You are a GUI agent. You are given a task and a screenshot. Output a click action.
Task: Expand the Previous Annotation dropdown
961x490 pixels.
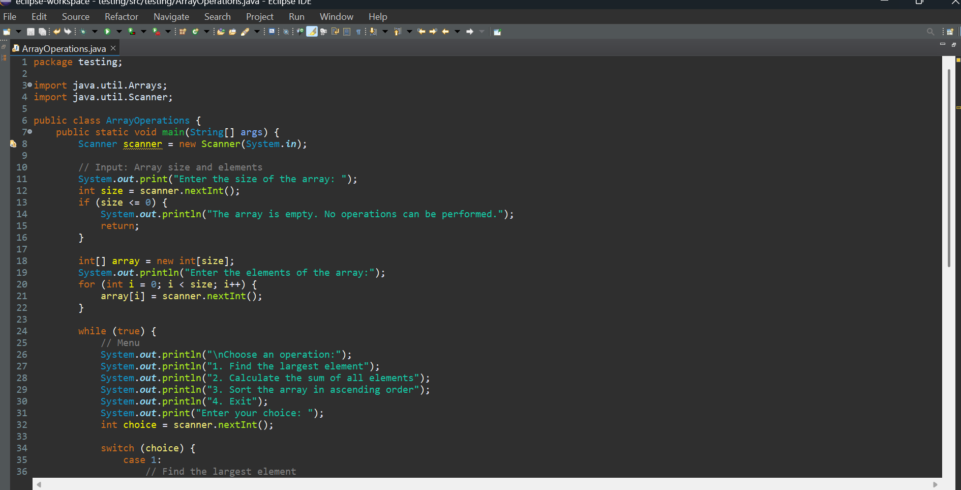tap(409, 32)
